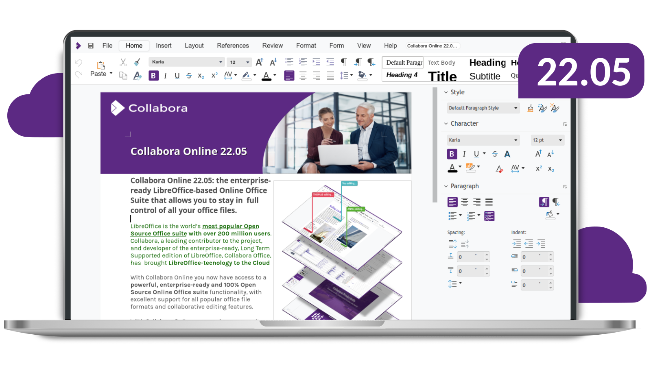Open line spacing dropdown in toolbar
The height and width of the screenshot is (366, 651).
pos(351,75)
